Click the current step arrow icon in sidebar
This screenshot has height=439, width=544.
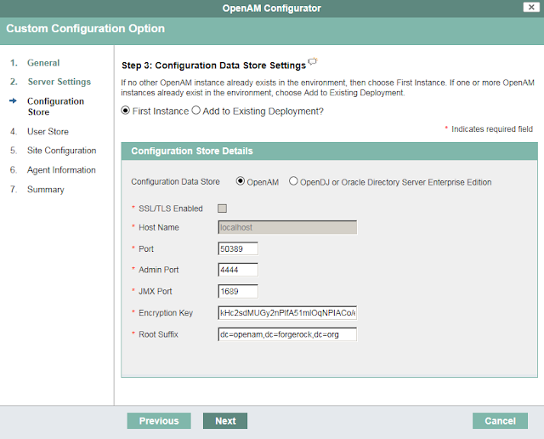13,101
